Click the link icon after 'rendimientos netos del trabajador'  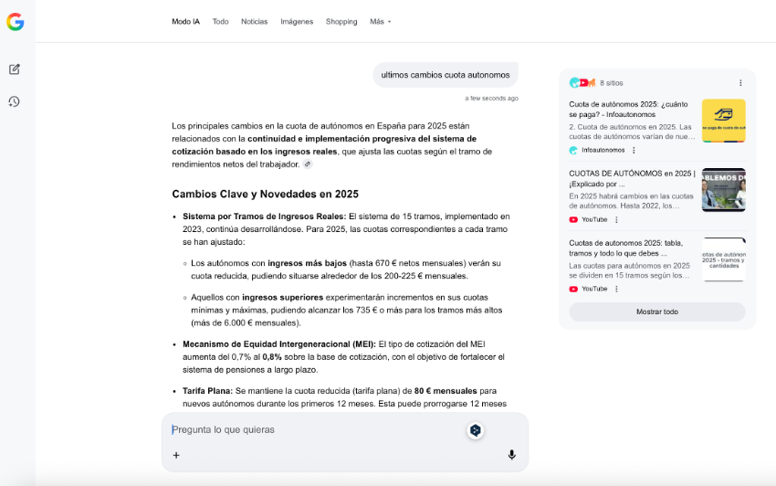point(308,164)
